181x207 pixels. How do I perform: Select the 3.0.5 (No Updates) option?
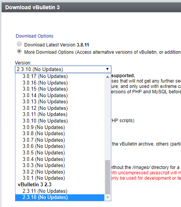pos(60,152)
